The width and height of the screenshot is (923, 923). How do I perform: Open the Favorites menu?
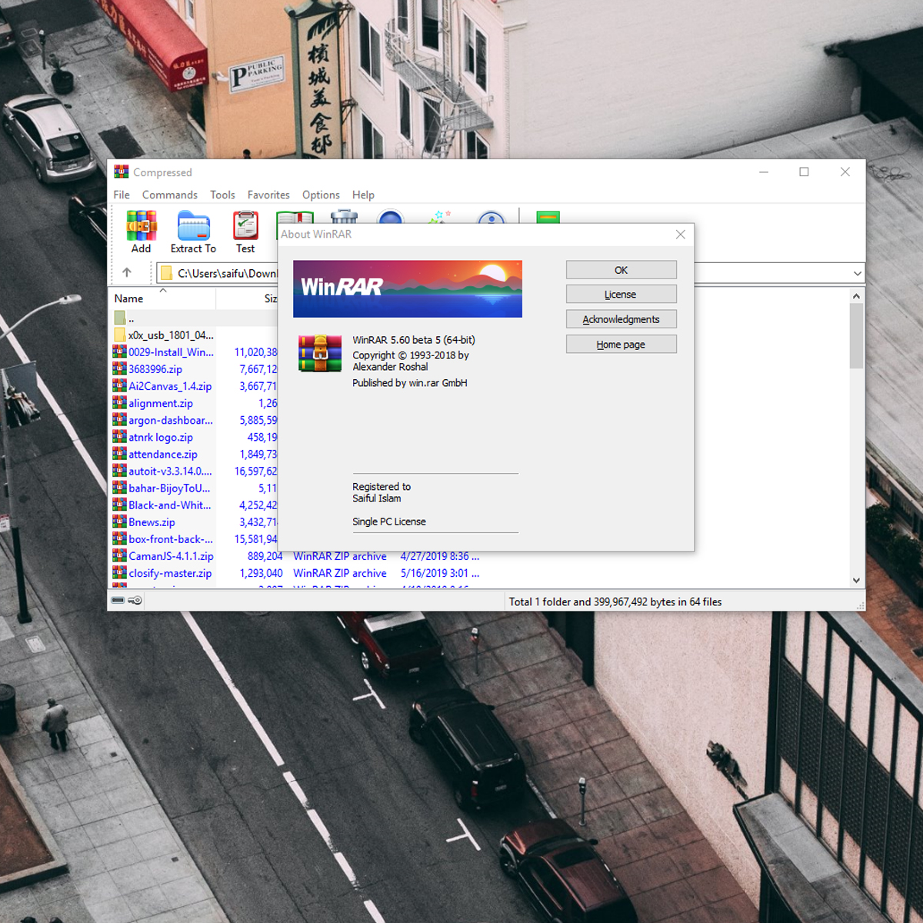point(268,195)
